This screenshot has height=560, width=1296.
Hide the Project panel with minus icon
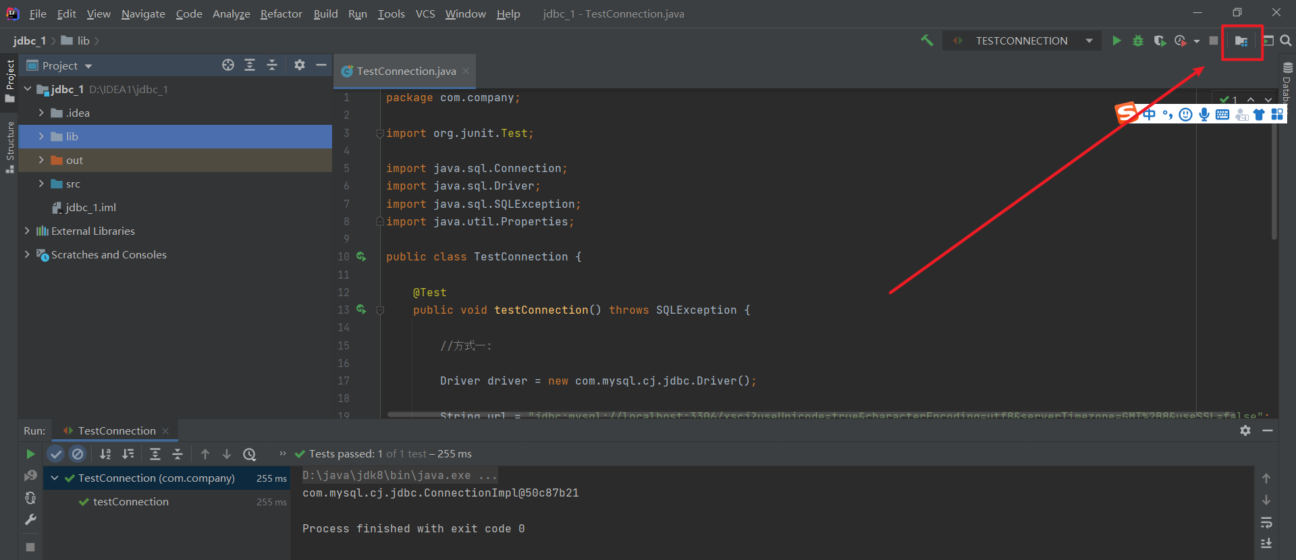pos(321,65)
